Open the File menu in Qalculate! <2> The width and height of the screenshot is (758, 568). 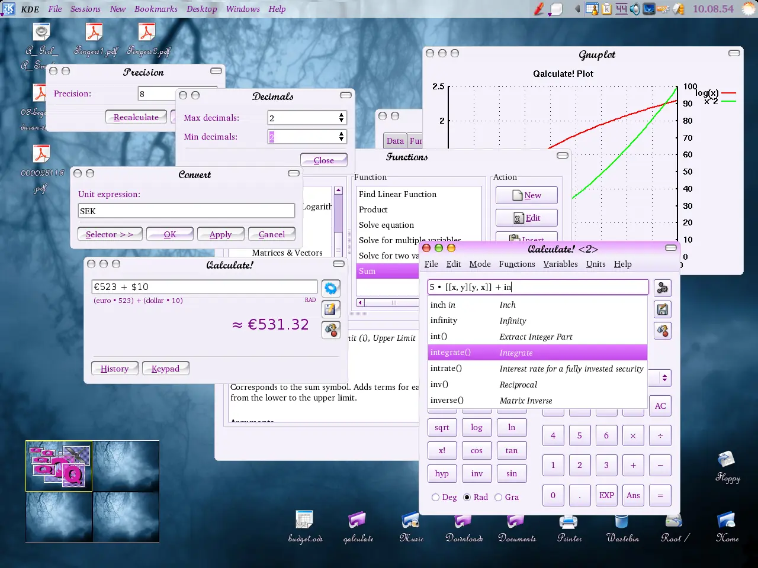click(431, 264)
